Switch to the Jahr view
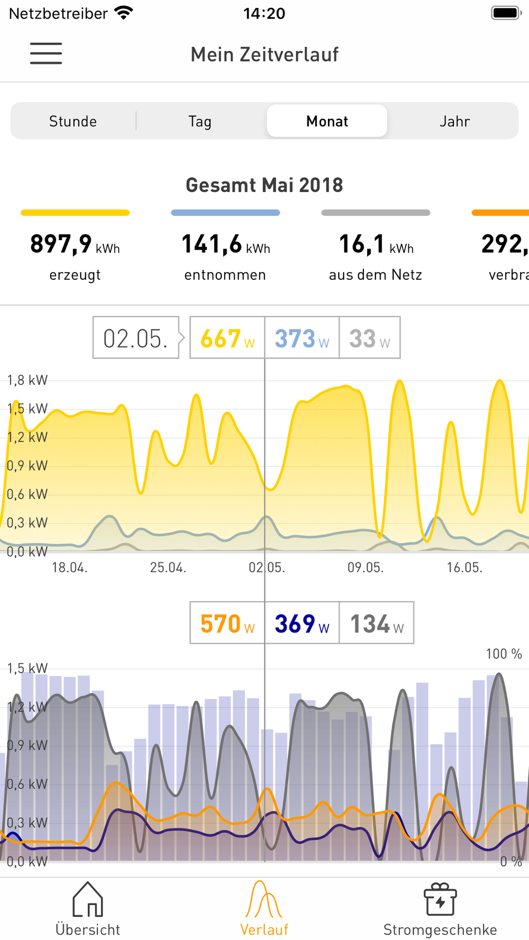 click(454, 121)
